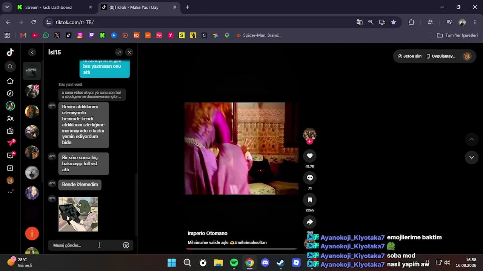The width and height of the screenshot is (483, 271).
Task: Open the tab search dropdown in Chrome
Action: [7, 7]
